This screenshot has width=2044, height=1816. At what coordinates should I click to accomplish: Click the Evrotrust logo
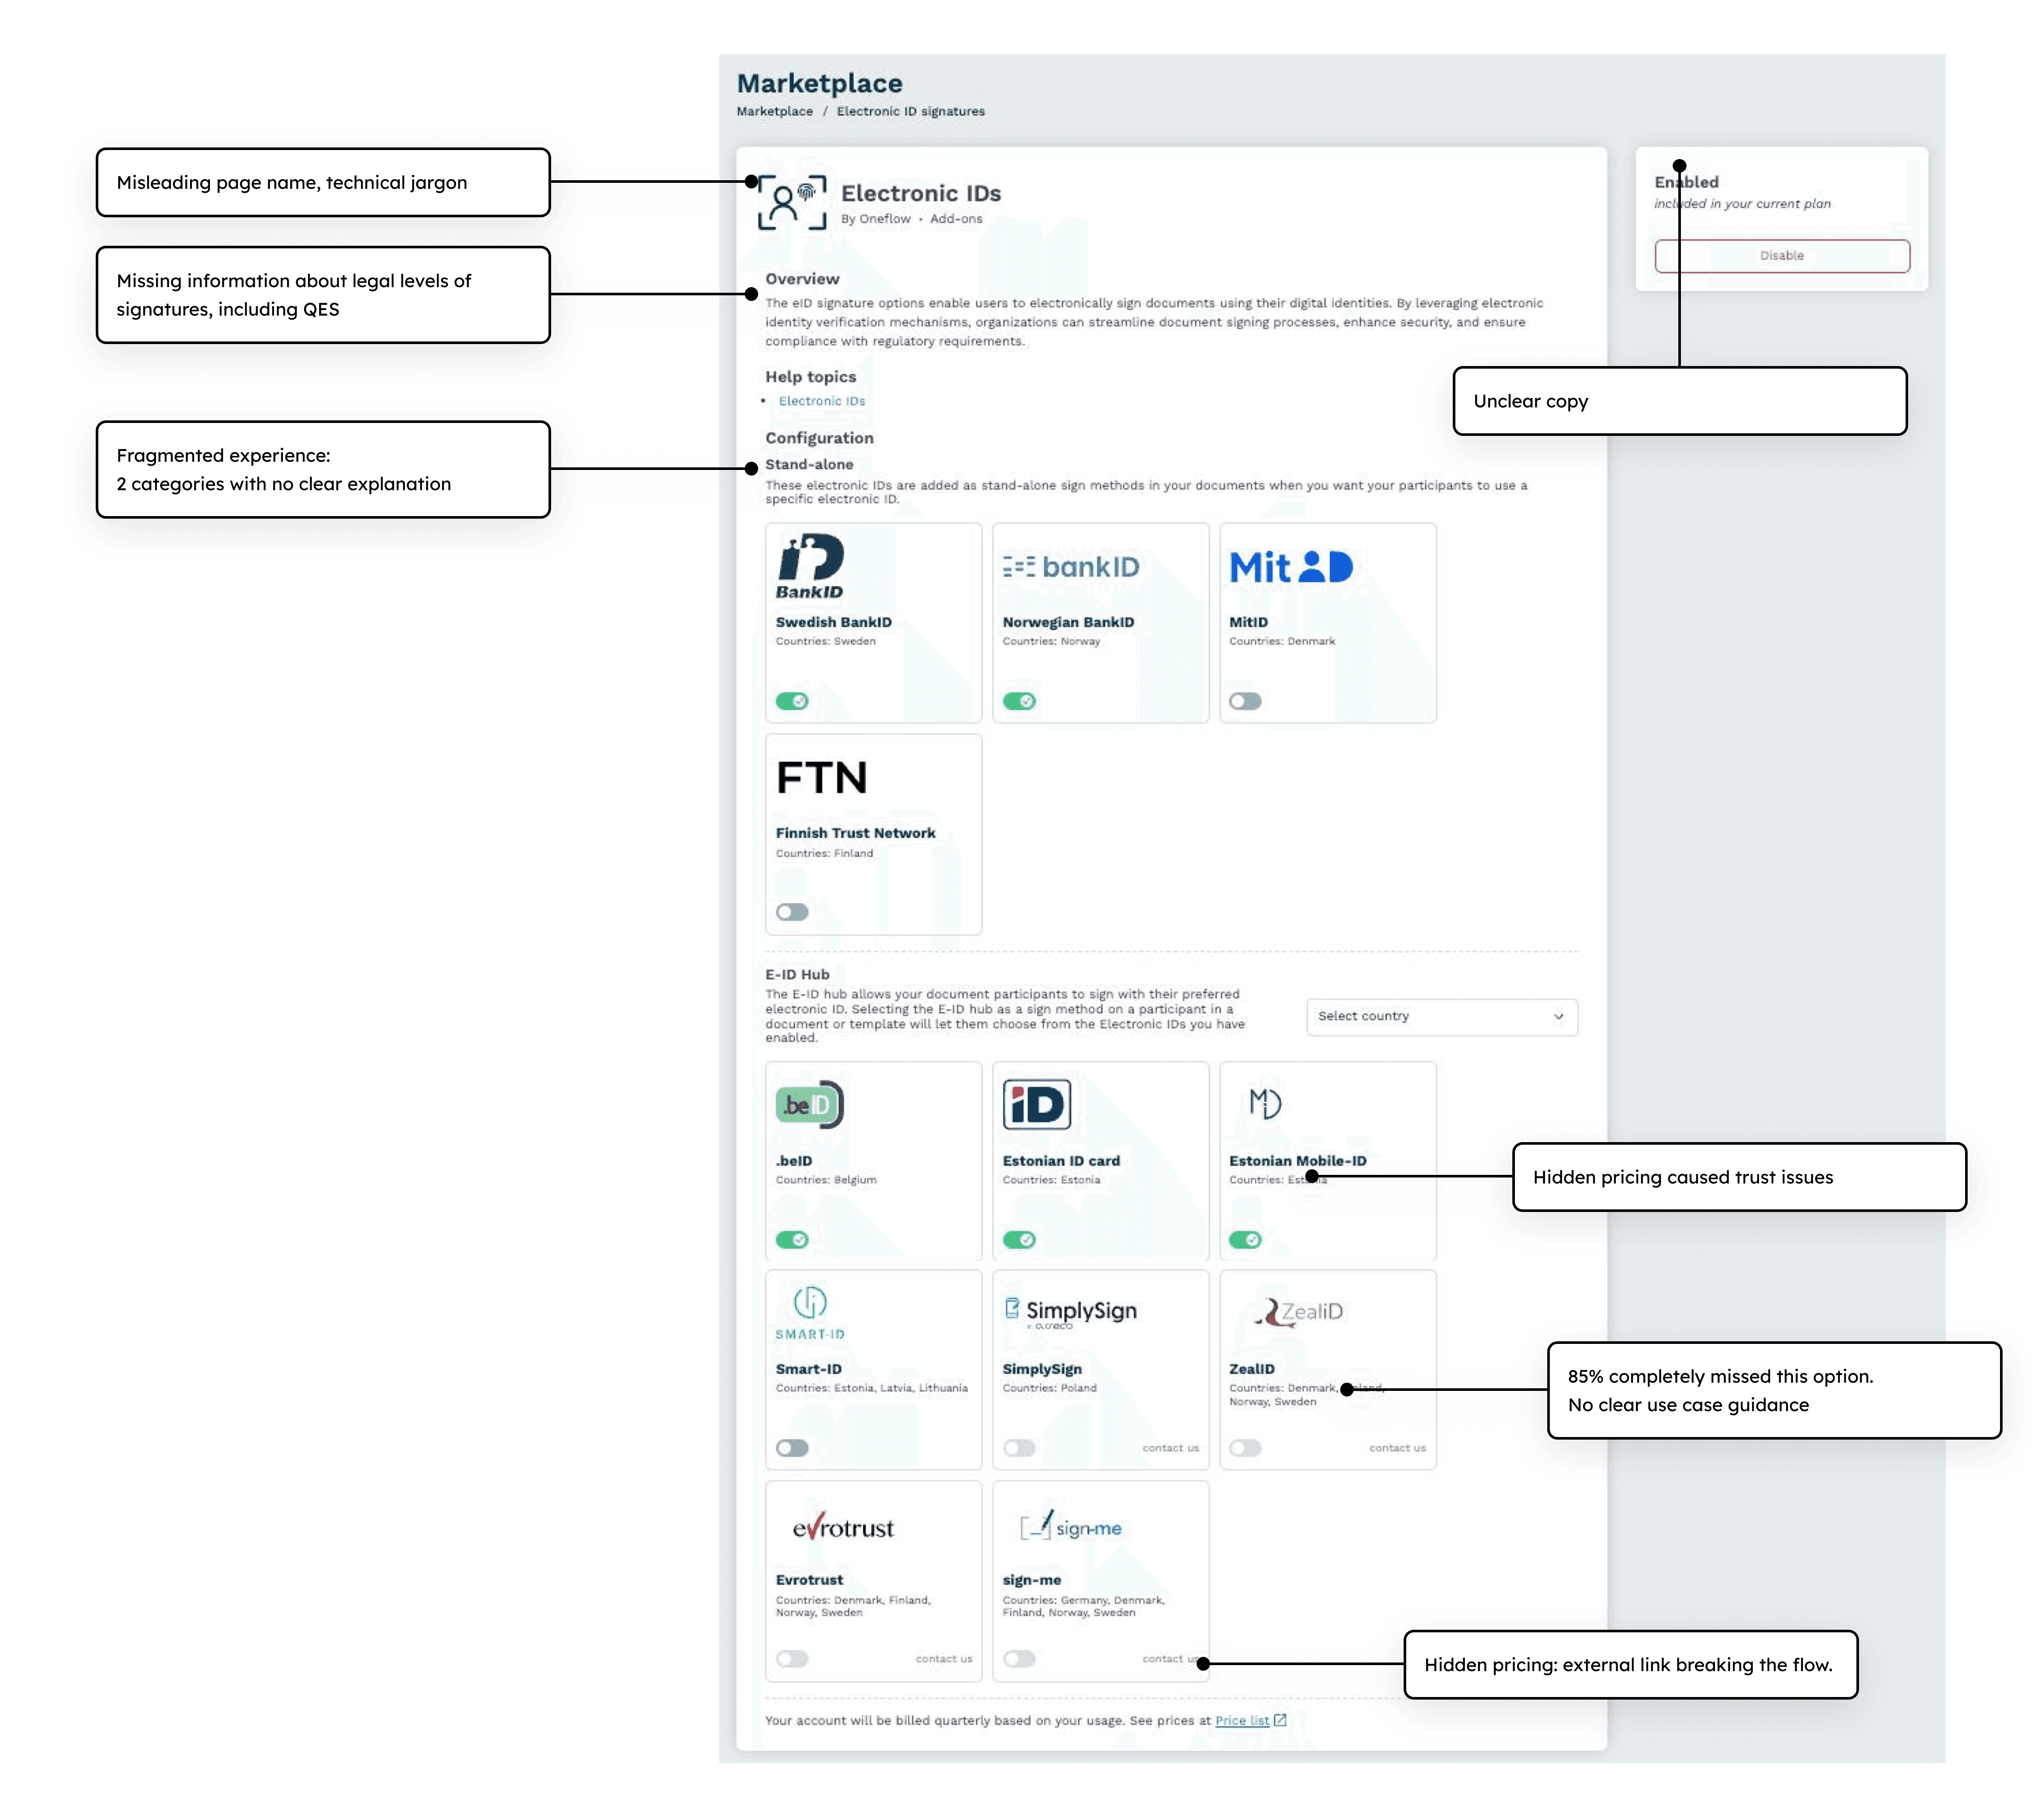pyautogui.click(x=843, y=1528)
